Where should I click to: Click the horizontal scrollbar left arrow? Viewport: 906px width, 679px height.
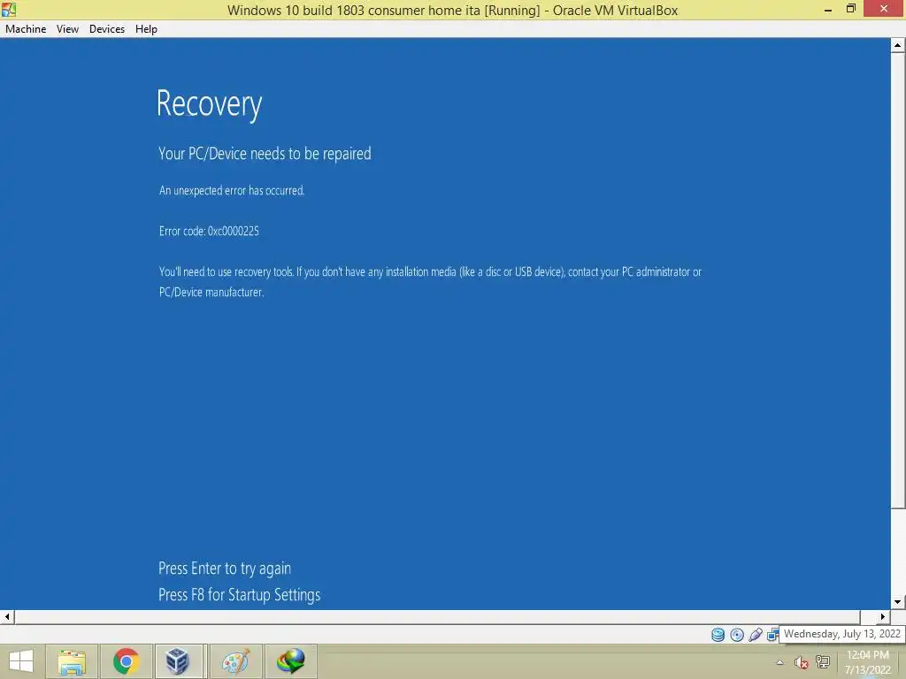coord(7,616)
